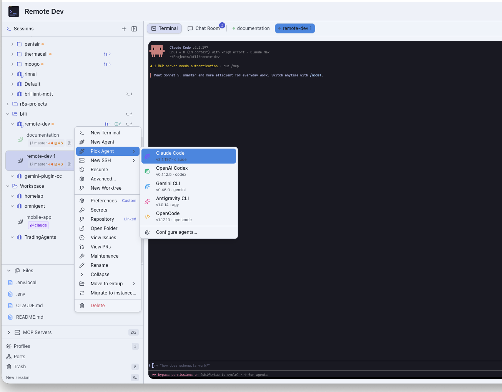502x392 pixels.
Task: Select View PRs option
Action: coord(108,247)
